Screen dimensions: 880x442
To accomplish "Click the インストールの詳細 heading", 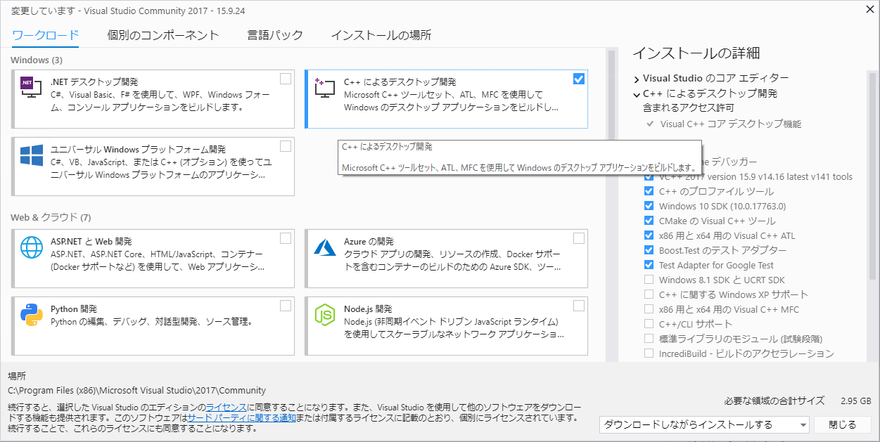I will pos(696,53).
